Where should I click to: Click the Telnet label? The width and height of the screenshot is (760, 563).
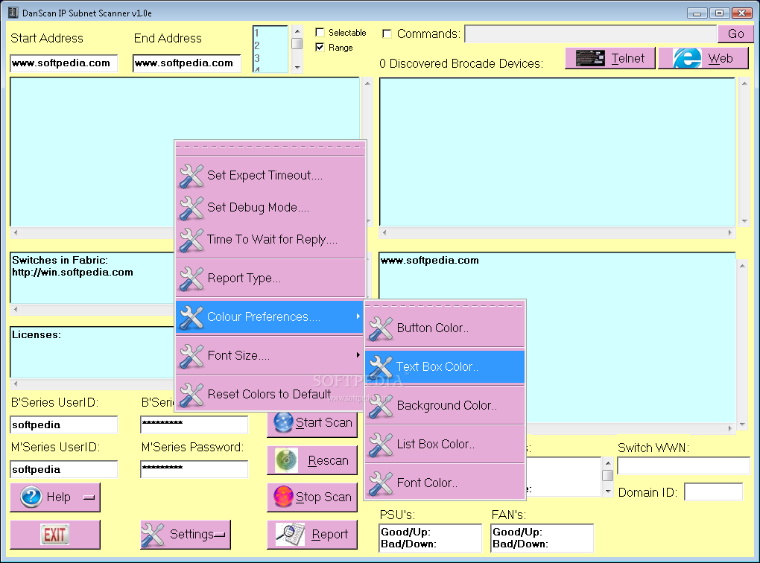pyautogui.click(x=627, y=59)
